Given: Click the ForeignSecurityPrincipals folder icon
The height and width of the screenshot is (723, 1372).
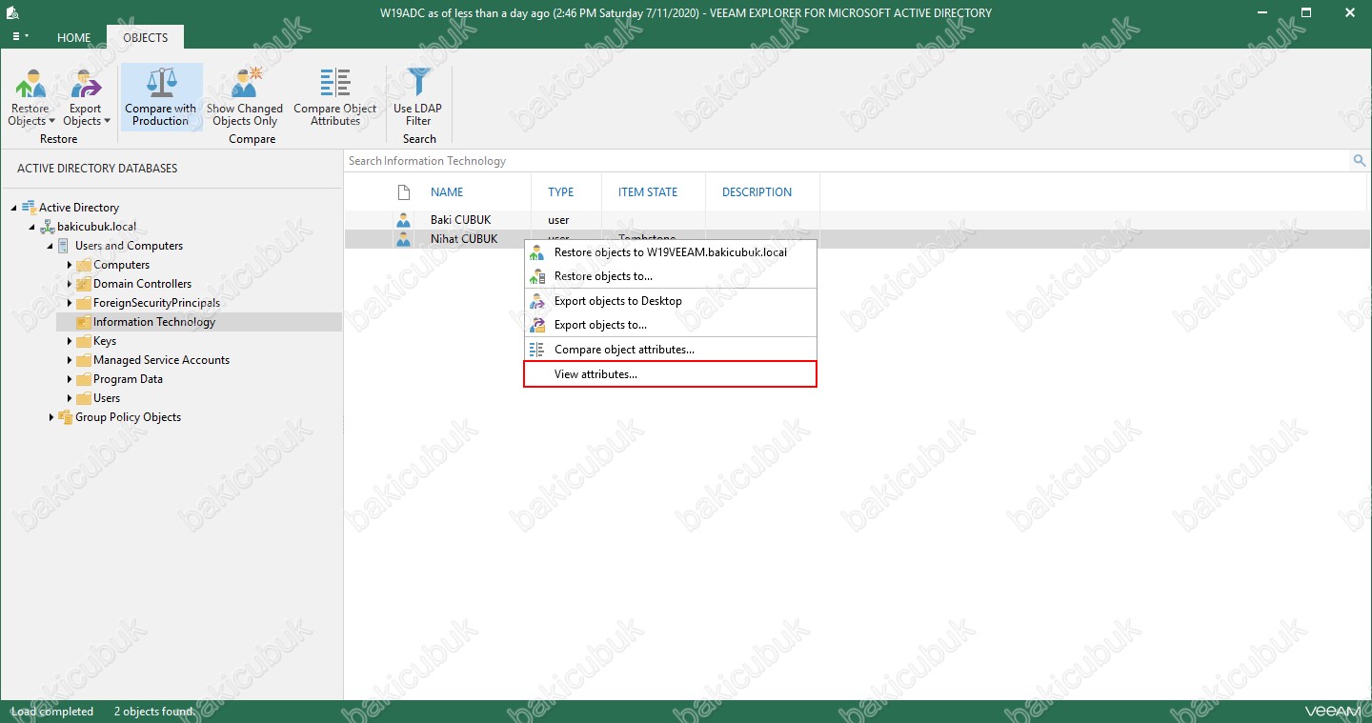Looking at the screenshot, I should pyautogui.click(x=83, y=303).
